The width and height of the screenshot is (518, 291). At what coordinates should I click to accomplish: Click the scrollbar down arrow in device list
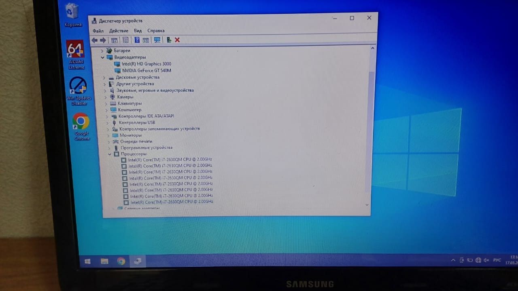367,205
